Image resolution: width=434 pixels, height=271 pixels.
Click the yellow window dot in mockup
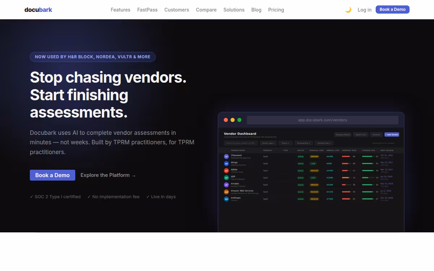tap(233, 120)
